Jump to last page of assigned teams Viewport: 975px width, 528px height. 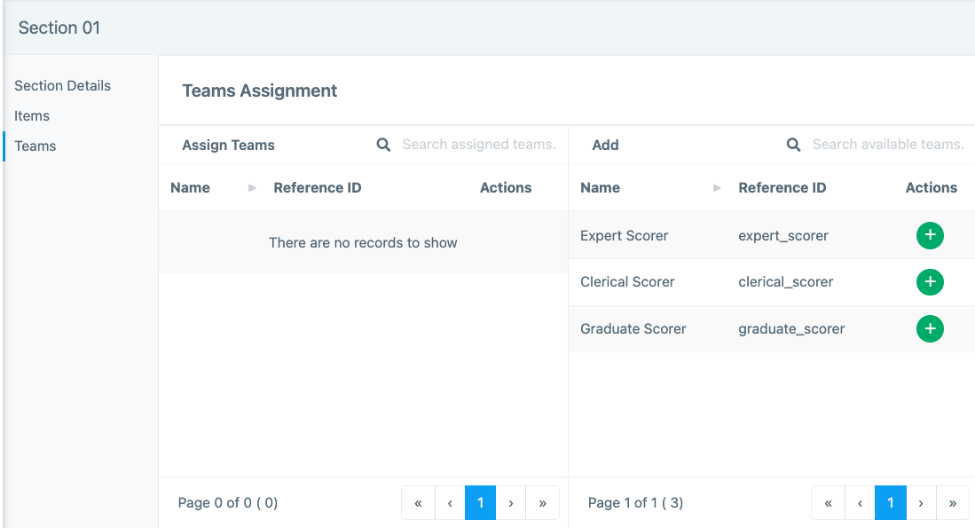tap(542, 503)
